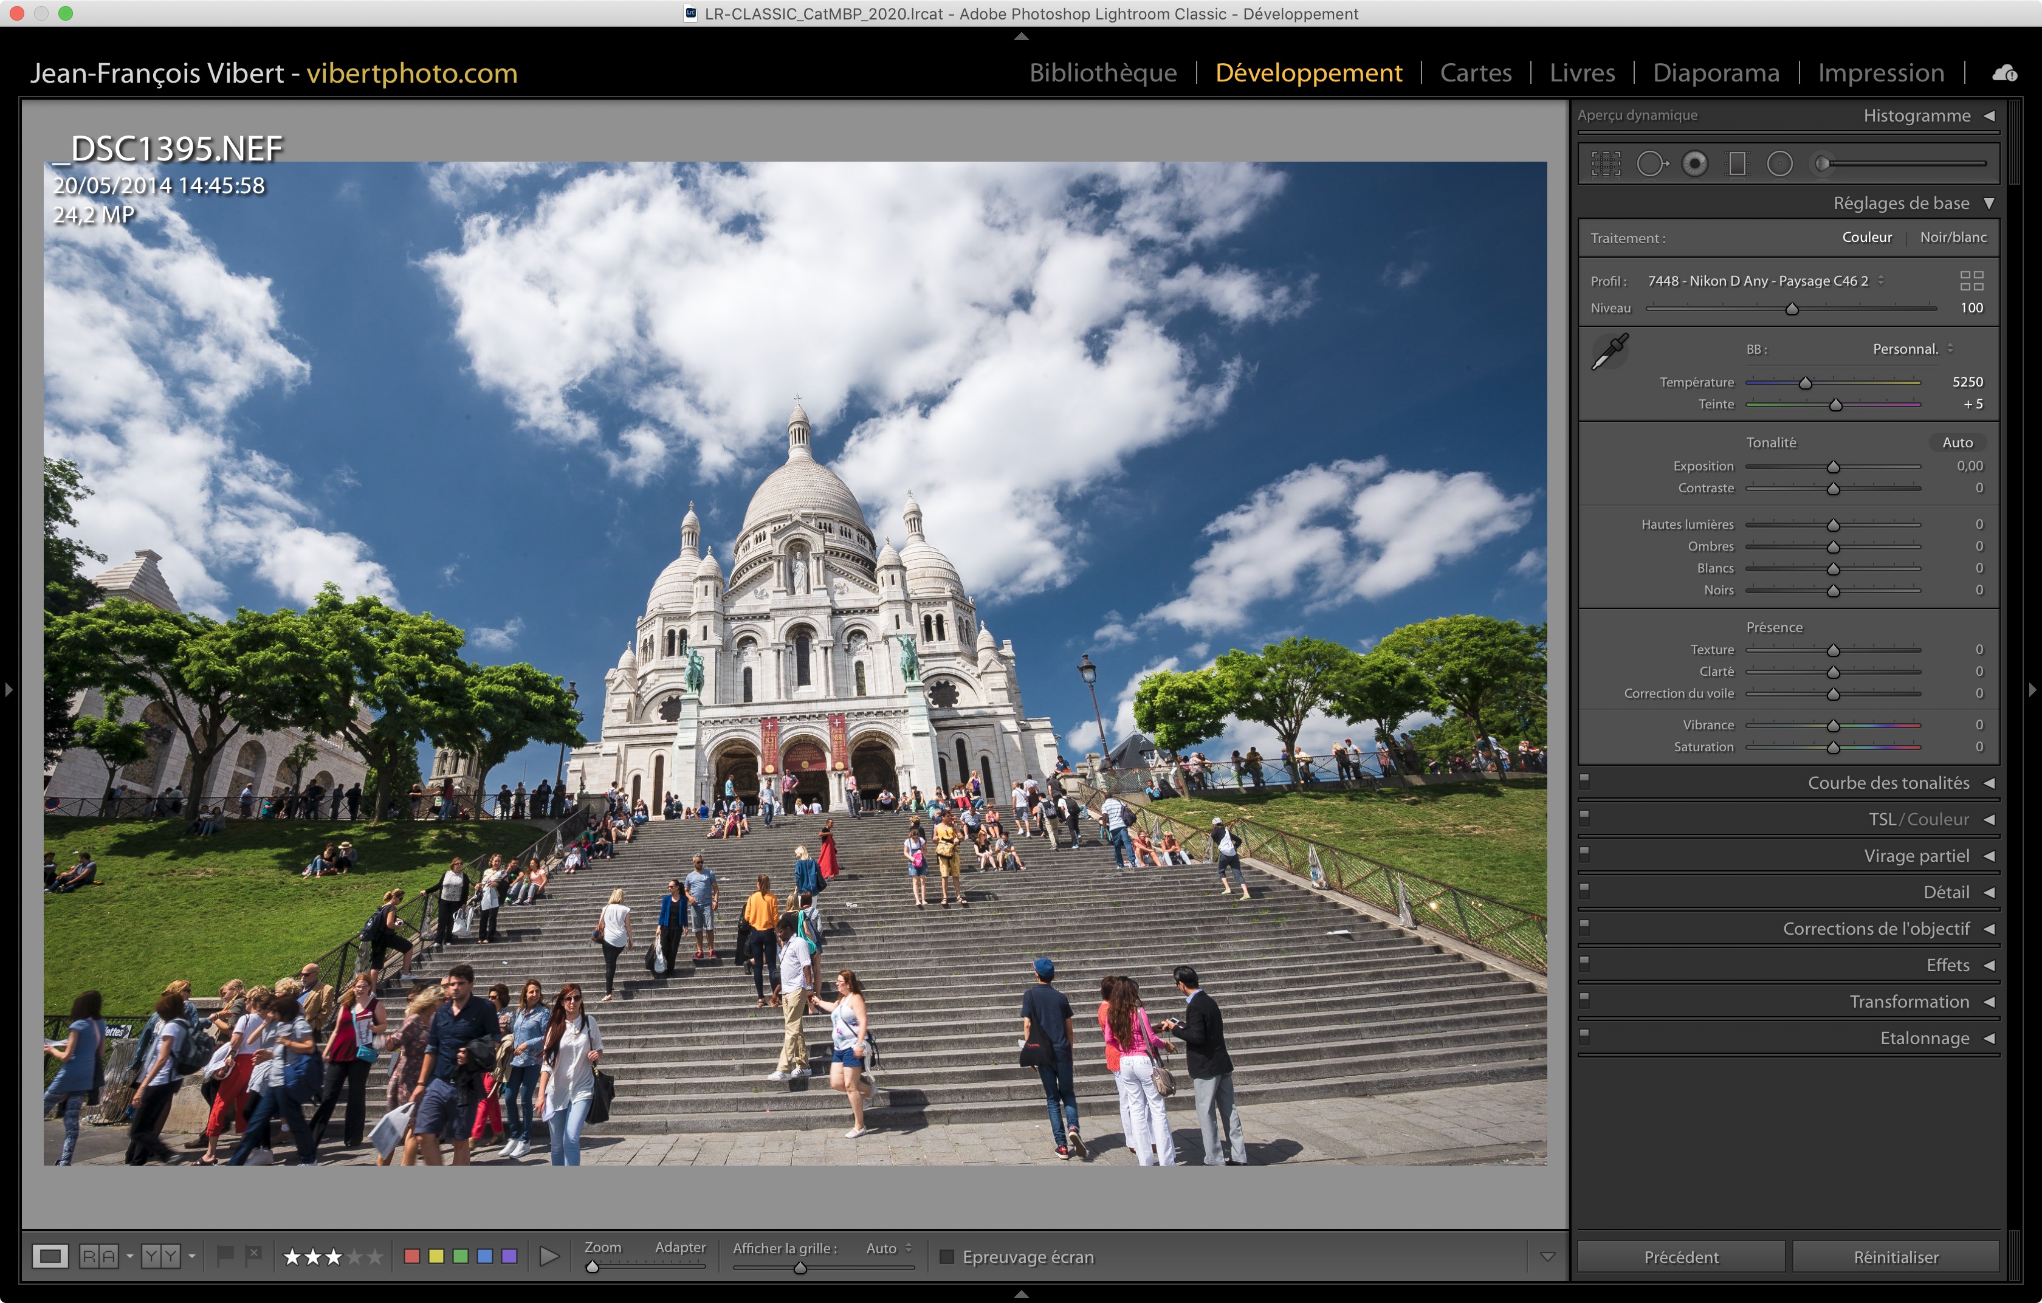The image size is (2042, 1303).
Task: Select the Crop Overlay tool
Action: pos(1605,163)
